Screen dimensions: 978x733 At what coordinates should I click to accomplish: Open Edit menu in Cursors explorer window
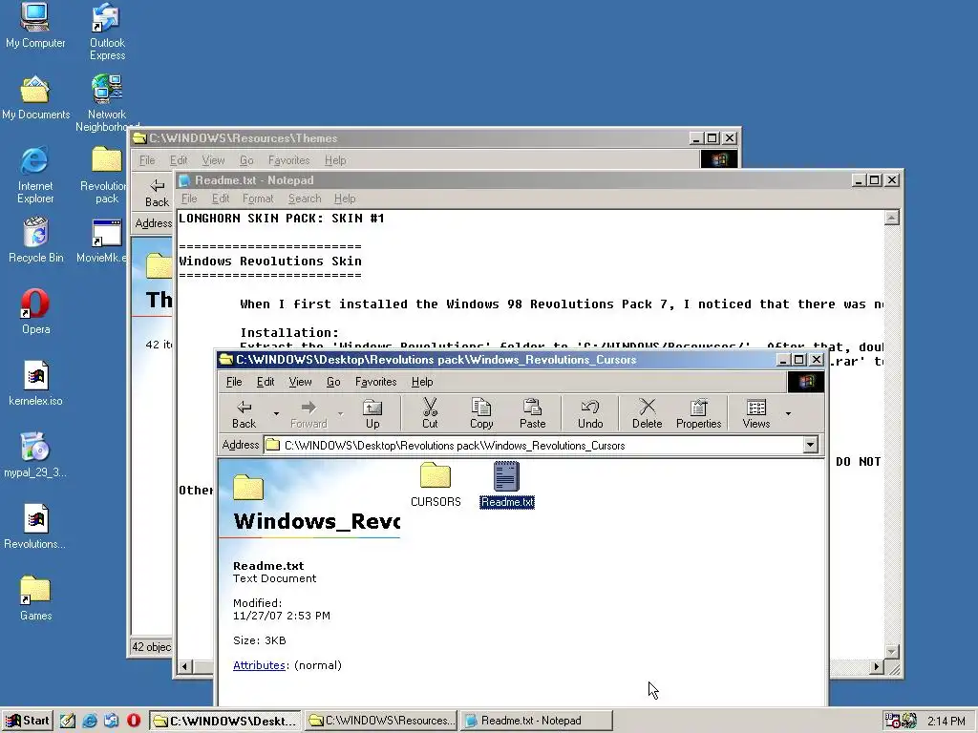pos(266,382)
